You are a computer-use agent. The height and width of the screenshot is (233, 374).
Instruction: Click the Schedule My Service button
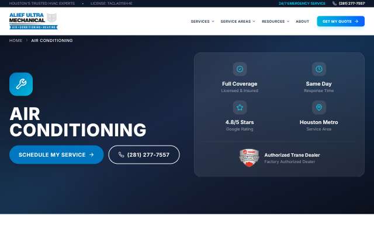pos(57,154)
